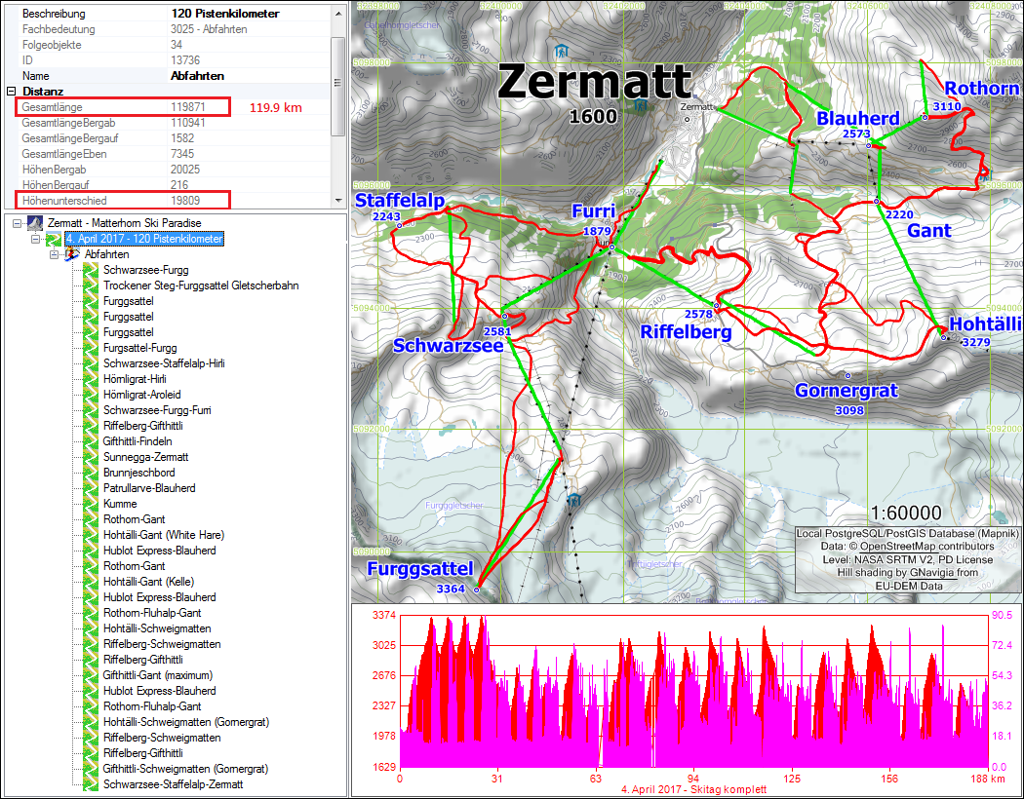Collapse the 4. April 2017 tree node
The width and height of the screenshot is (1024, 799).
pyautogui.click(x=36, y=239)
